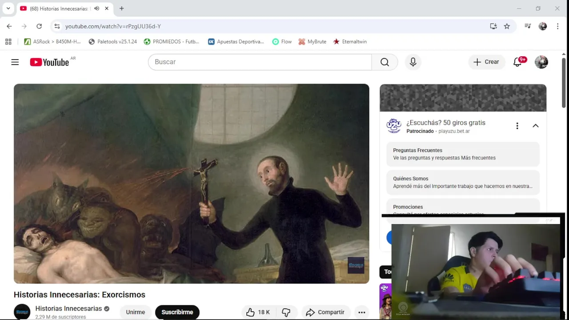
Task: Open Flow bookmark
Action: pyautogui.click(x=282, y=42)
